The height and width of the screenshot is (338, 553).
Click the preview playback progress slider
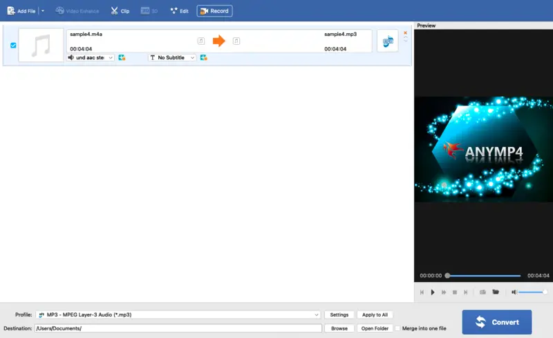[x=483, y=276]
